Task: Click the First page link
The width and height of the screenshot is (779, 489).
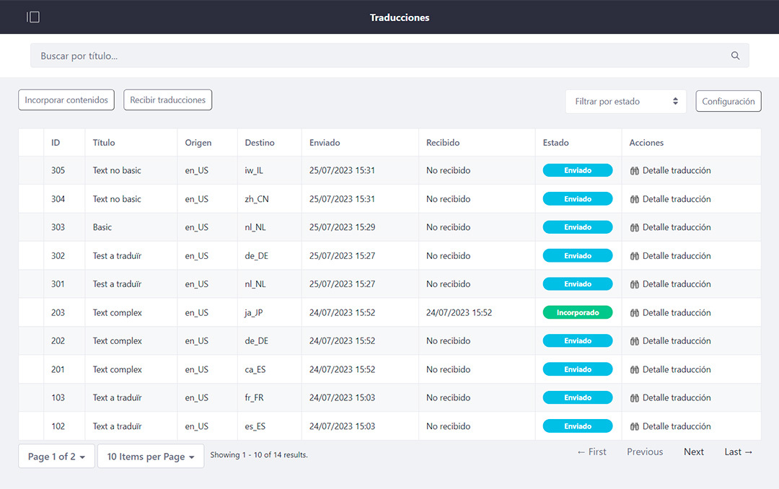Action: pos(591,451)
